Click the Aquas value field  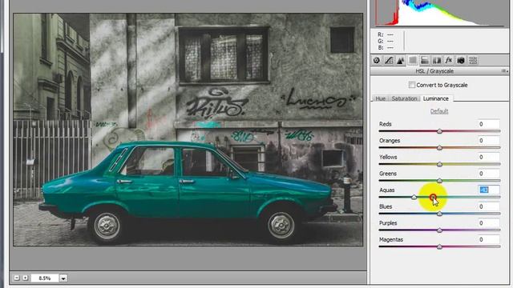click(x=488, y=190)
